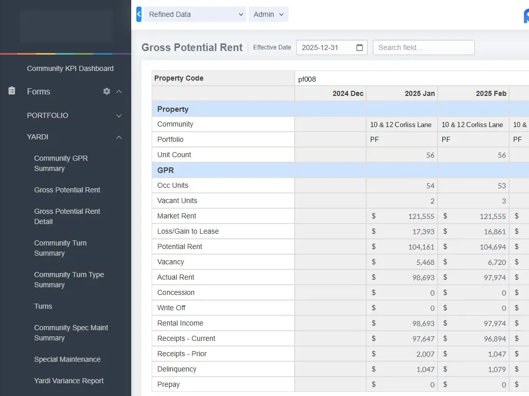Select the Vacant Units row label

point(177,201)
